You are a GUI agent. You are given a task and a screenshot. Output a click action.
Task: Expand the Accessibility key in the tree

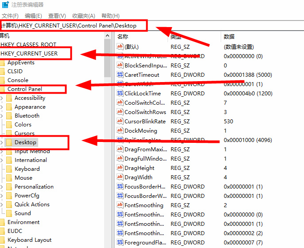click(x=2, y=98)
